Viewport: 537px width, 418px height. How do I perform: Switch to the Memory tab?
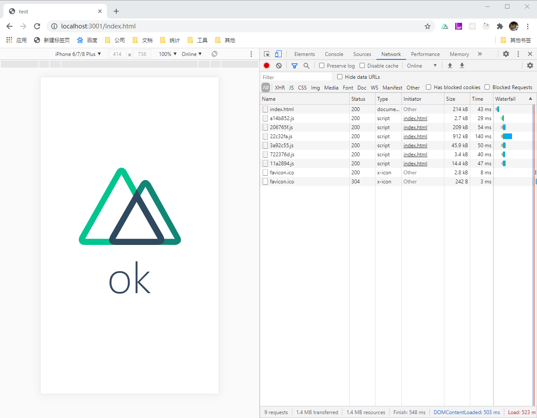[459, 54]
